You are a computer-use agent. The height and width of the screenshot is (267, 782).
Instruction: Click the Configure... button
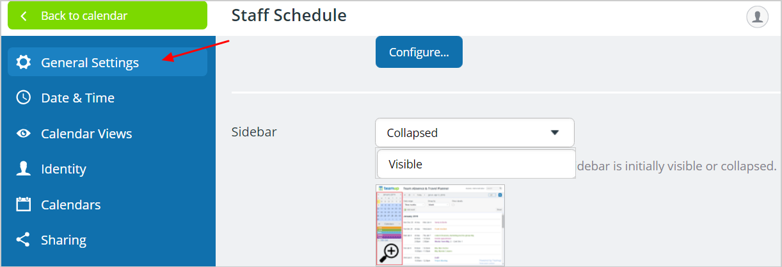pyautogui.click(x=419, y=53)
